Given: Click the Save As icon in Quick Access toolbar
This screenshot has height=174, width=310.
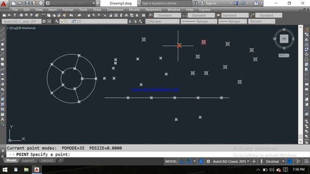Looking at the screenshot, I should pos(34,3).
